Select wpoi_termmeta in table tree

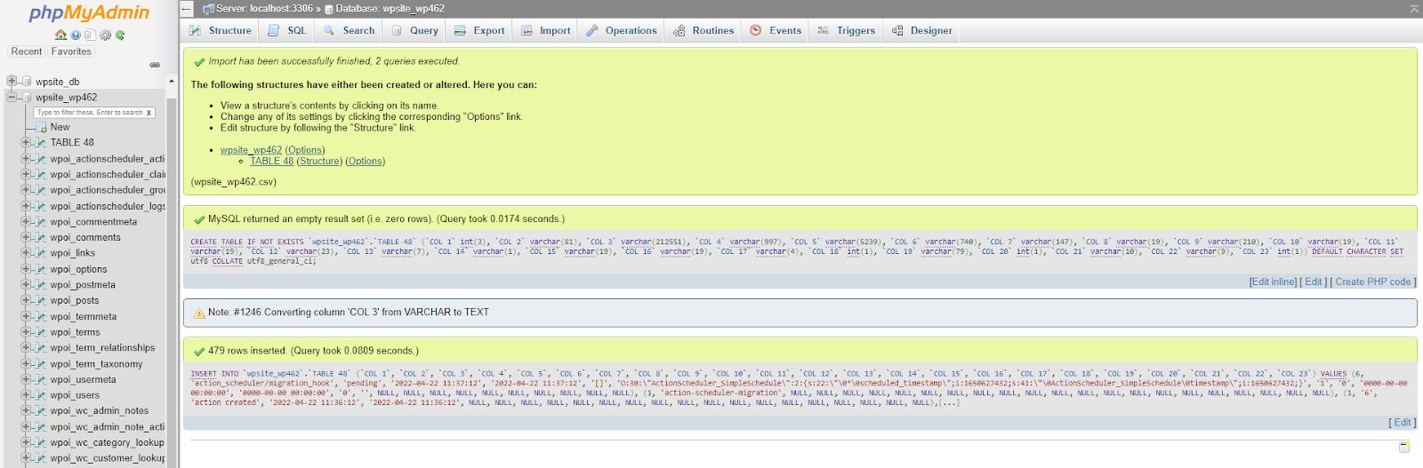tap(84, 317)
